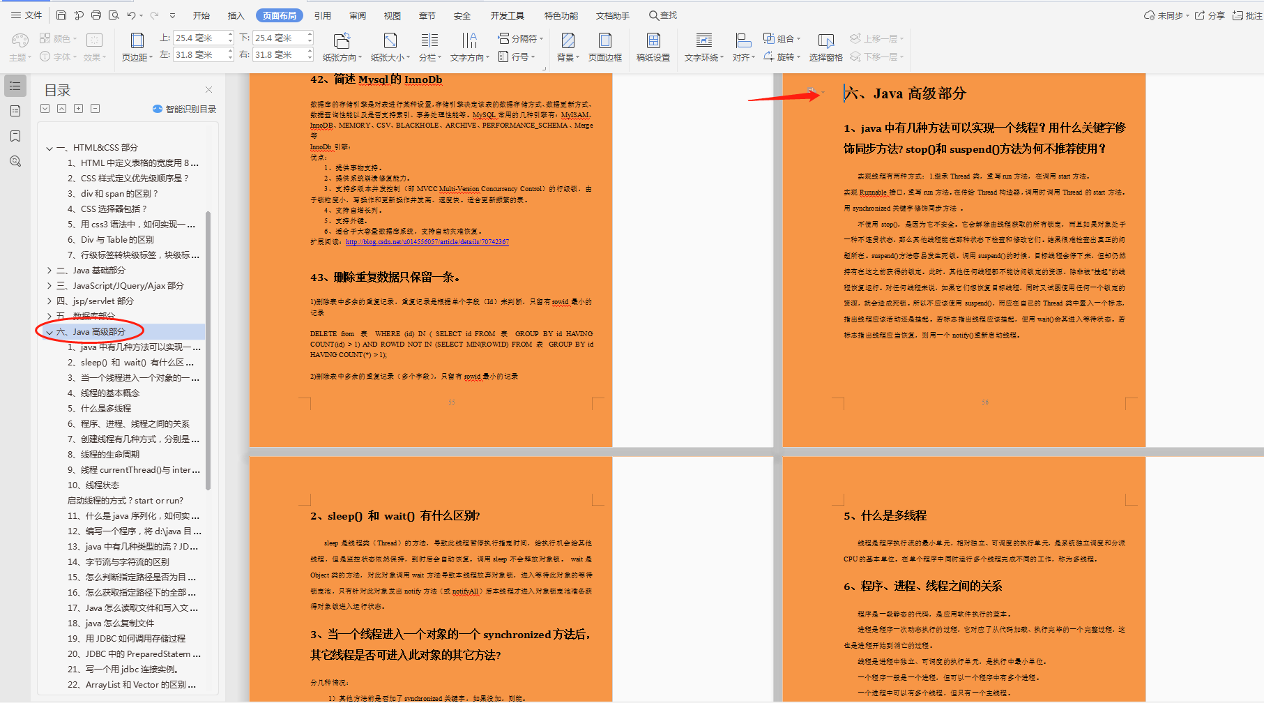The width and height of the screenshot is (1264, 703).
Task: Switch to the 开发工具 tab
Action: (508, 15)
